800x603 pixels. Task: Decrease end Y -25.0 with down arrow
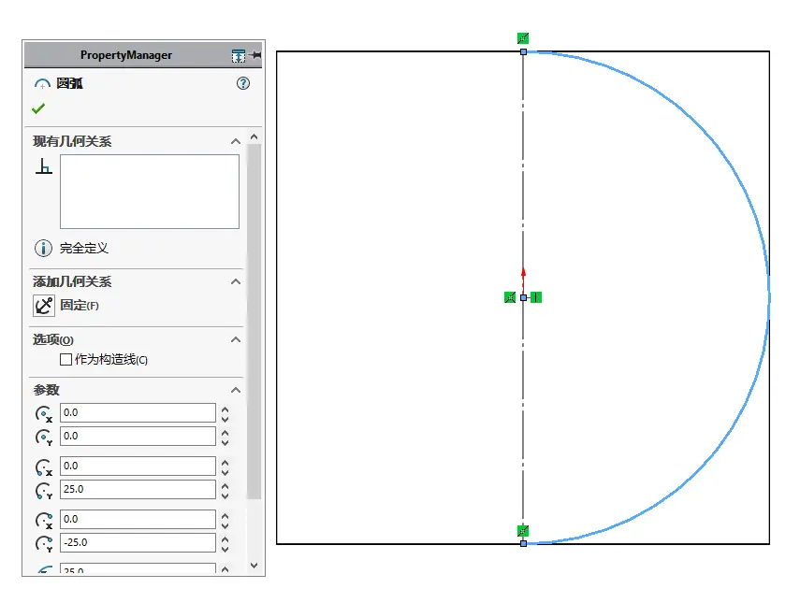(x=225, y=548)
